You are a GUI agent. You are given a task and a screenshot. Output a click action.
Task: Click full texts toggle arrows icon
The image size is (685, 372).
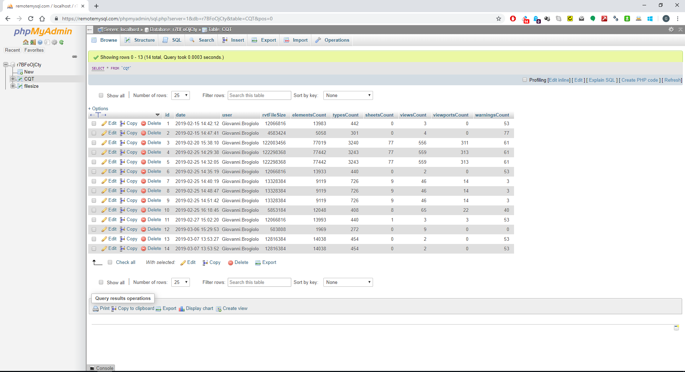click(x=98, y=115)
